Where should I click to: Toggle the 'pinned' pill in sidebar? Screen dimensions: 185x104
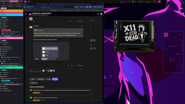click(16, 1)
